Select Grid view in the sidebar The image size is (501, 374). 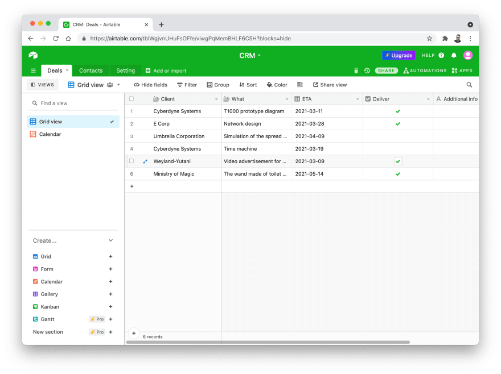coord(73,122)
